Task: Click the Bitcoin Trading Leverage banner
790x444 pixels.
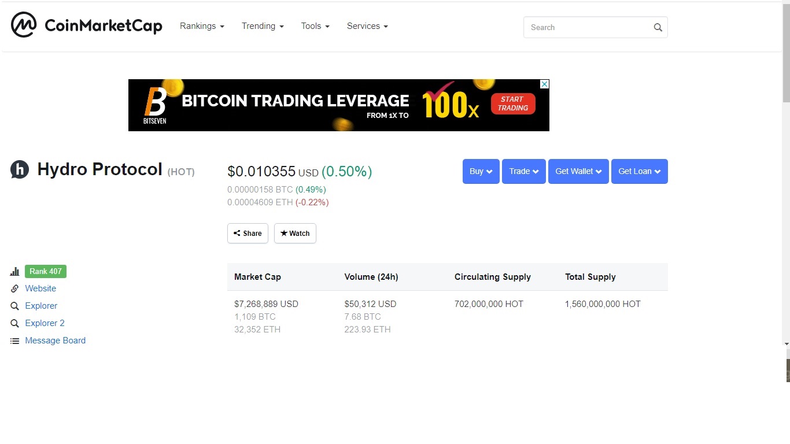Action: tap(338, 105)
